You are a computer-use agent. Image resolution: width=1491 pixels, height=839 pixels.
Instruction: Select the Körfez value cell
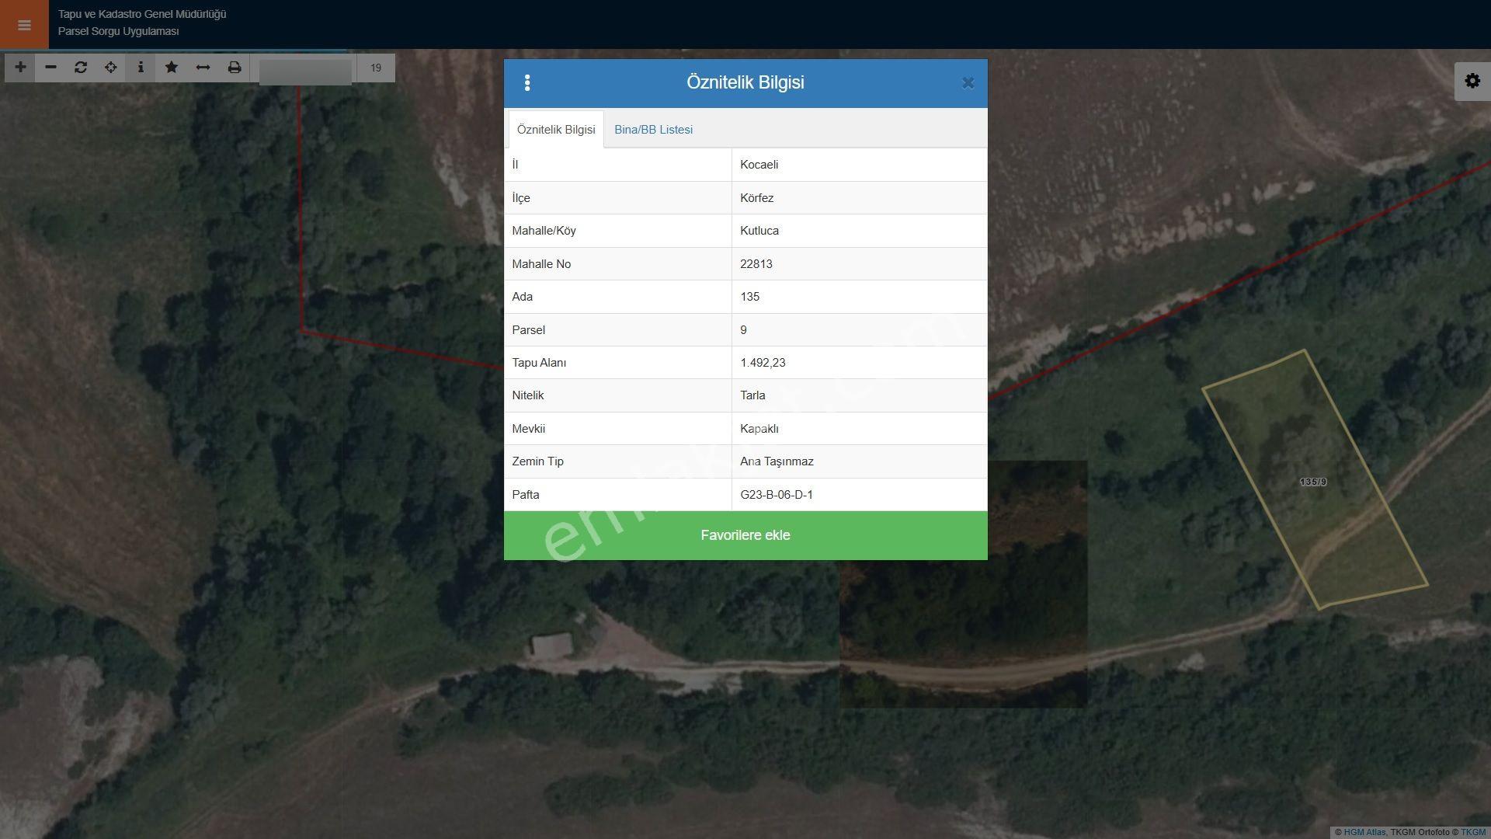pyautogui.click(x=860, y=198)
